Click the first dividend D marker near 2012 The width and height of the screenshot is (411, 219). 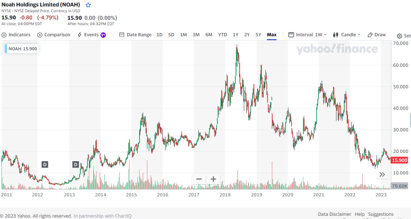click(45, 165)
